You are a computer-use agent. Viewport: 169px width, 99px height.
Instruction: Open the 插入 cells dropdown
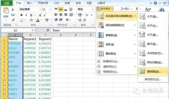[x=126, y=9]
